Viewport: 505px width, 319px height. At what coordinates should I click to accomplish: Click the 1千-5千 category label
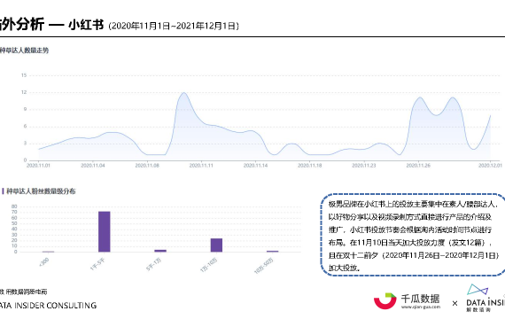pyautogui.click(x=97, y=264)
